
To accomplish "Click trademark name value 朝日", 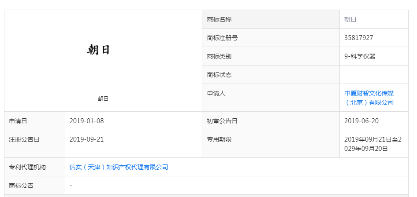I will tap(350, 19).
